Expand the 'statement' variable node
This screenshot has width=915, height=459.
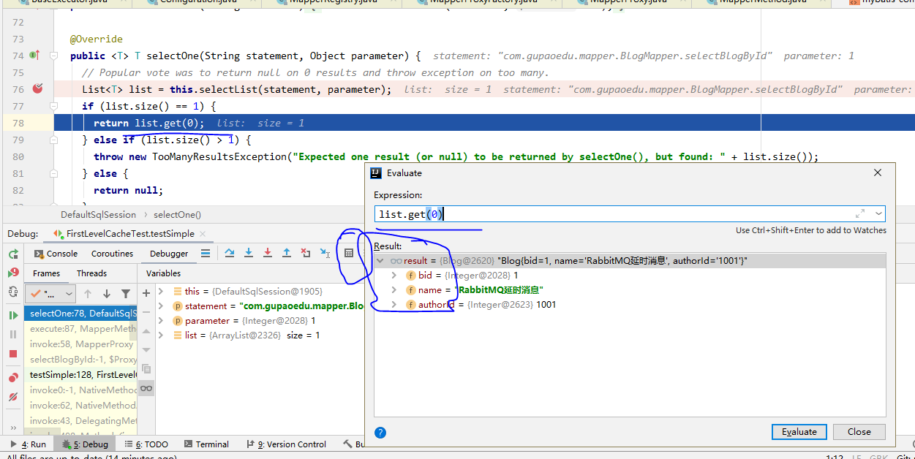(162, 306)
